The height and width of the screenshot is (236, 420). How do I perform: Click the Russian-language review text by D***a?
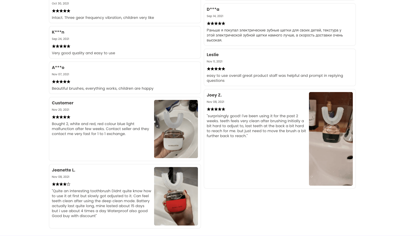[x=275, y=35]
